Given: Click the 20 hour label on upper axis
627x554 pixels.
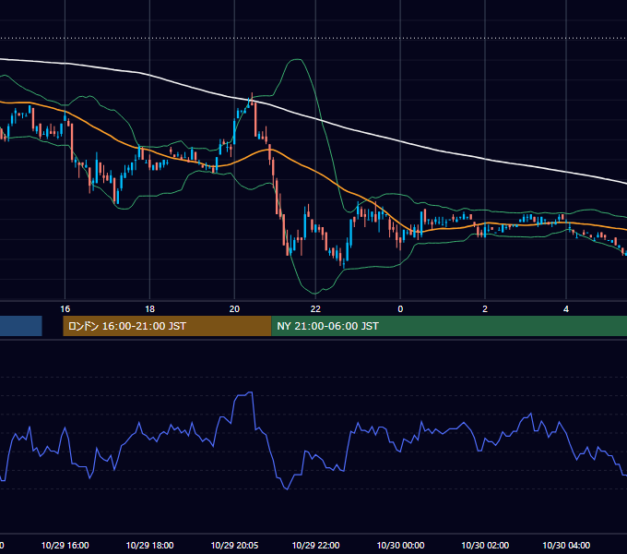Looking at the screenshot, I should 234,309.
